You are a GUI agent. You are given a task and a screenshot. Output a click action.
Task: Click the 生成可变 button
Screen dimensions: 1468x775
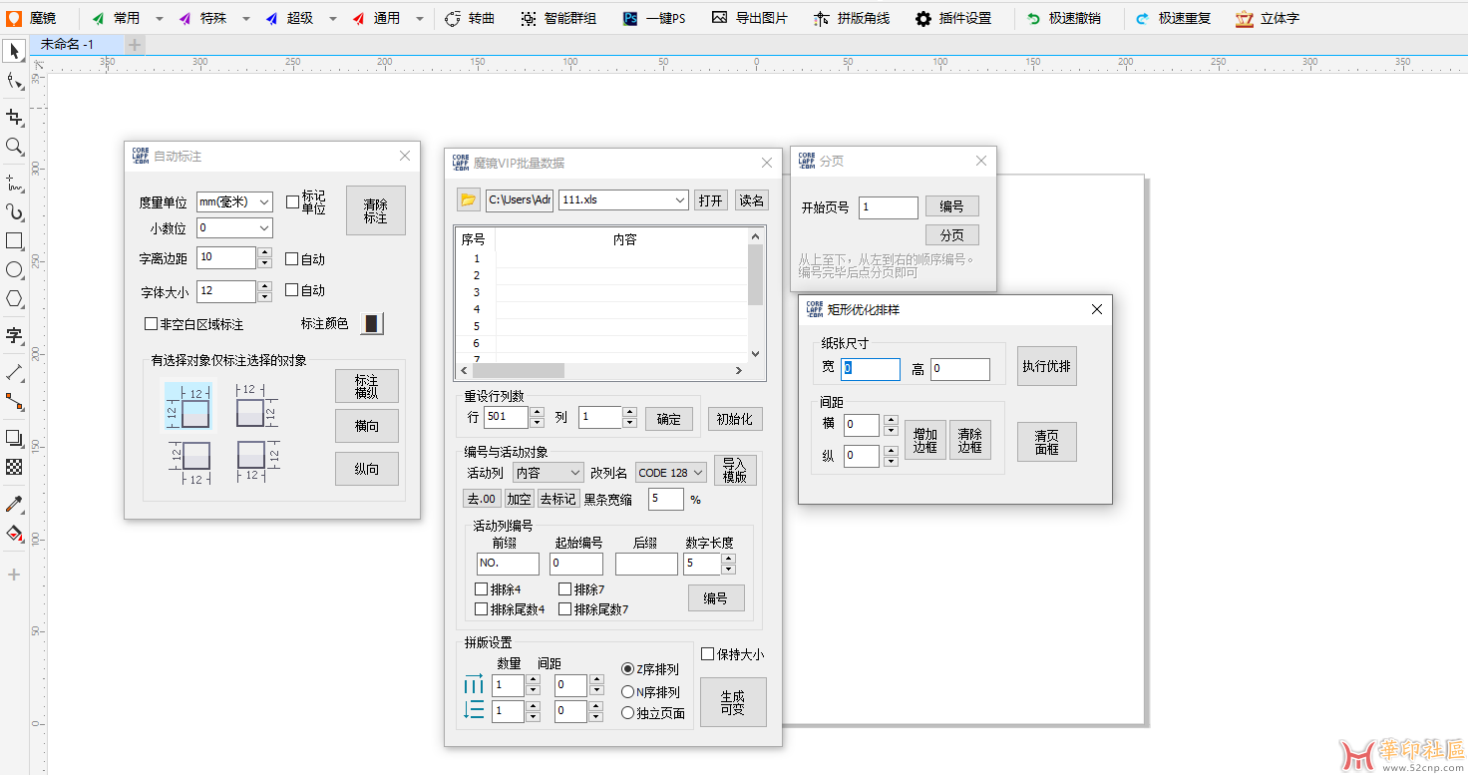733,702
